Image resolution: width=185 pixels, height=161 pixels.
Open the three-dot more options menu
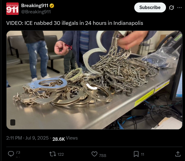(x=179, y=8)
